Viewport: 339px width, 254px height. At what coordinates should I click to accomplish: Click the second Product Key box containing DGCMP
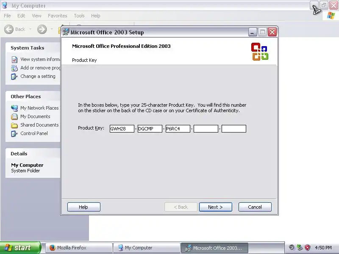150,129
